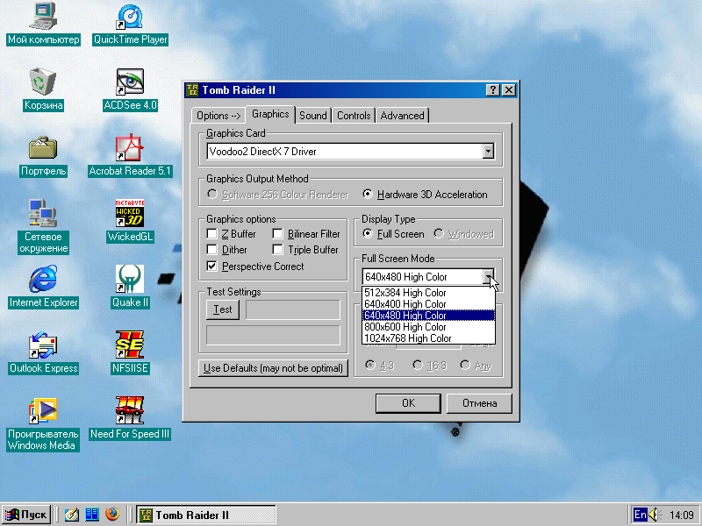Viewport: 702px width, 526px height.
Task: Expand the Graphics Card dropdown
Action: pyautogui.click(x=488, y=152)
